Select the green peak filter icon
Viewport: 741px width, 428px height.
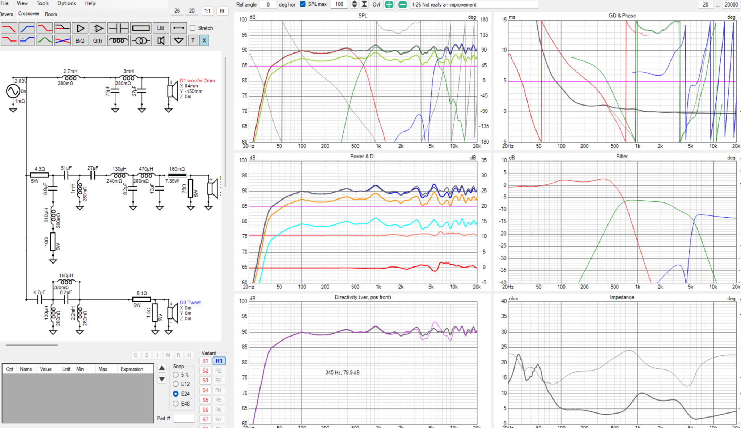pyautogui.click(x=45, y=40)
